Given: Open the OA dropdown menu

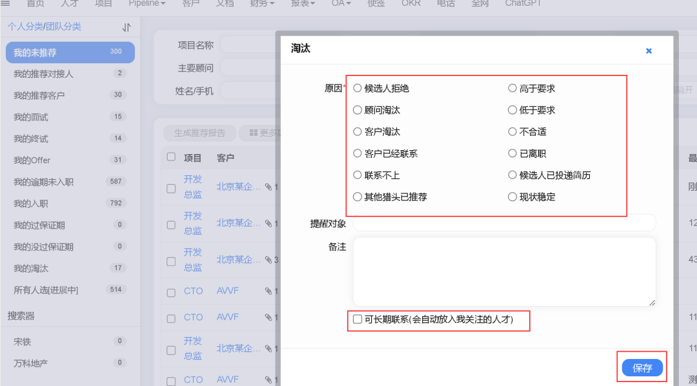Looking at the screenshot, I should [x=341, y=4].
